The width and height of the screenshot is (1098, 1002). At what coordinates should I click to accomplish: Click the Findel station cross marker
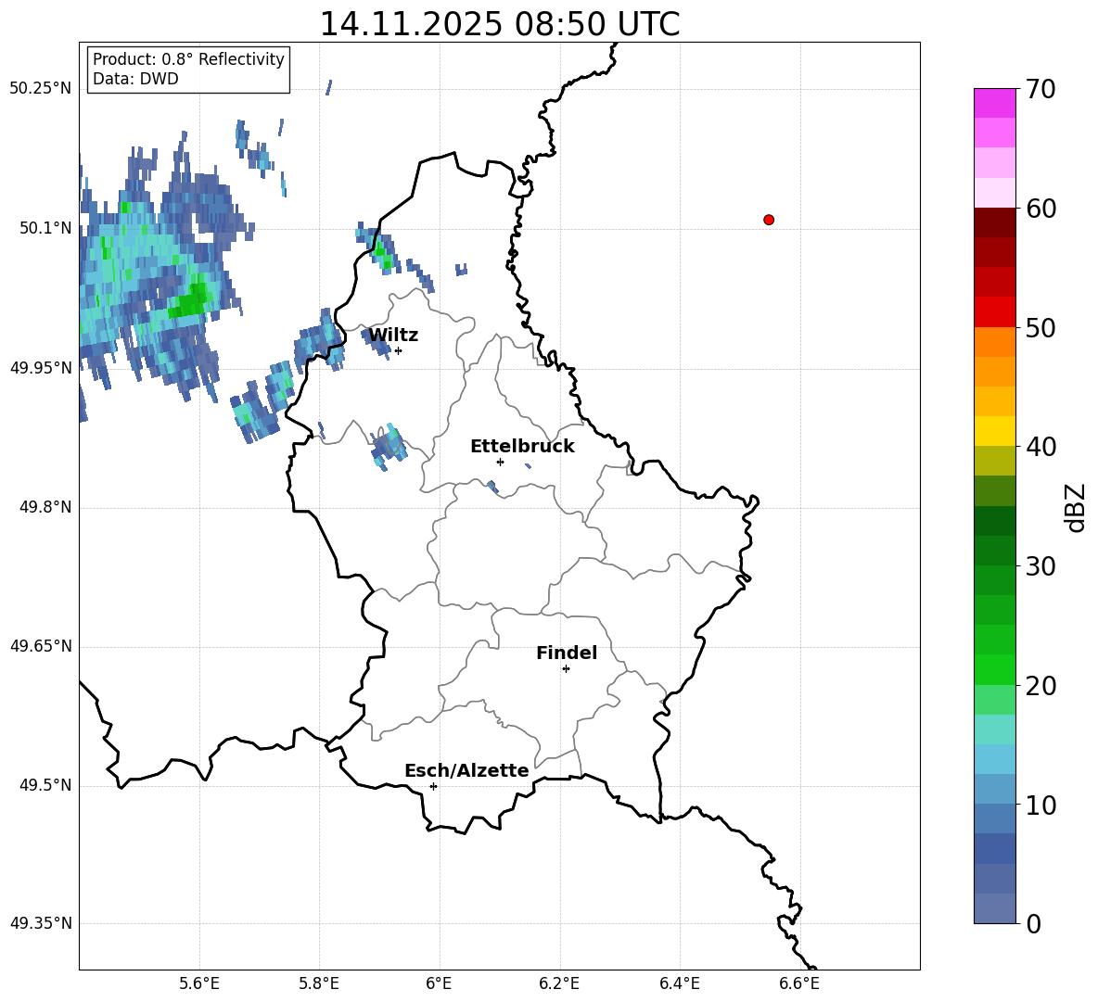566,669
